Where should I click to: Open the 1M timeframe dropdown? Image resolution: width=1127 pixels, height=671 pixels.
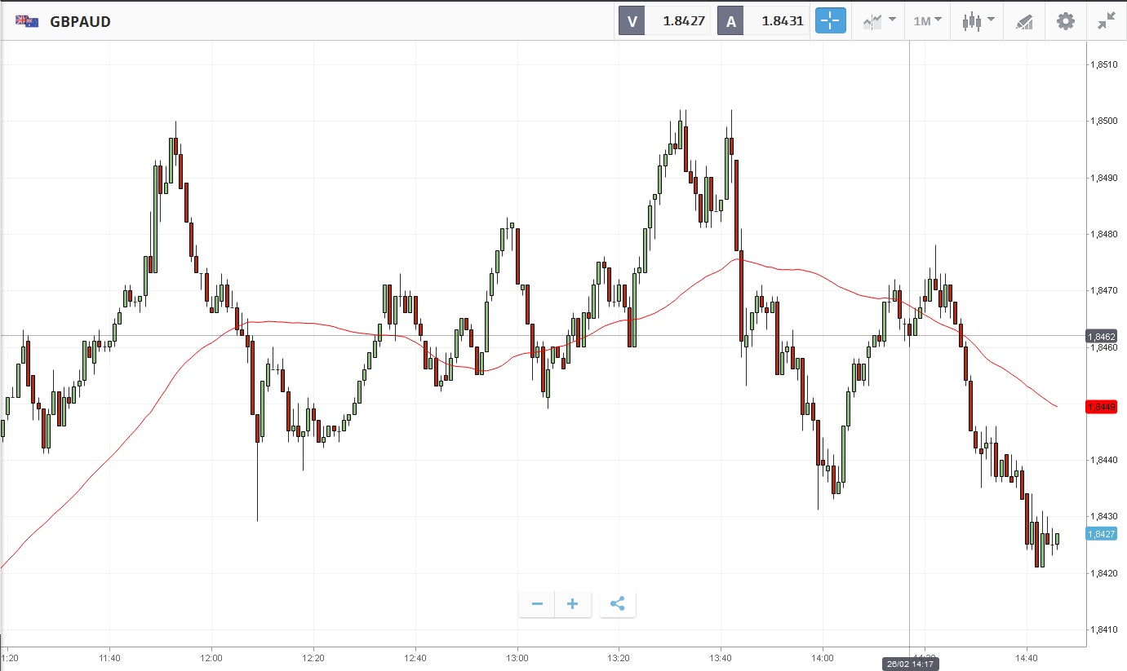click(927, 21)
